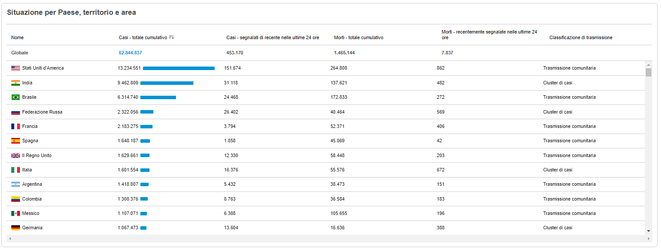The width and height of the screenshot is (661, 248).
Task: Sort by Classificazione di trasmissione header
Action: [x=581, y=38]
